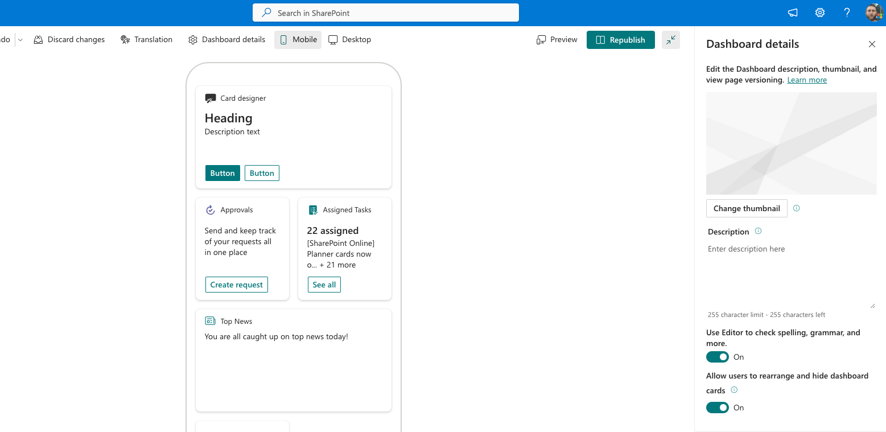Click the Top News card icon
The height and width of the screenshot is (432, 886).
(x=211, y=322)
